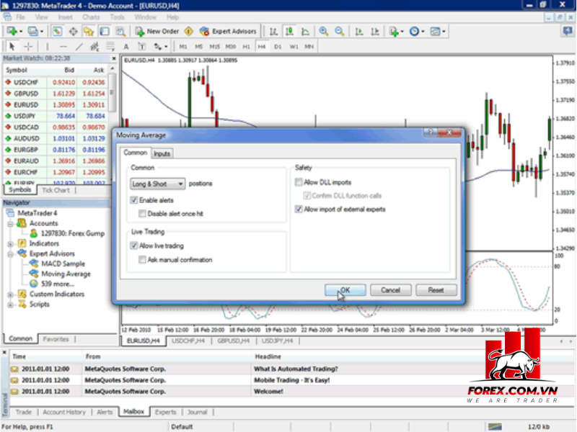Open the USDCHF,H4 chart tab
Viewport: 577px width, 432px height.
coord(188,341)
